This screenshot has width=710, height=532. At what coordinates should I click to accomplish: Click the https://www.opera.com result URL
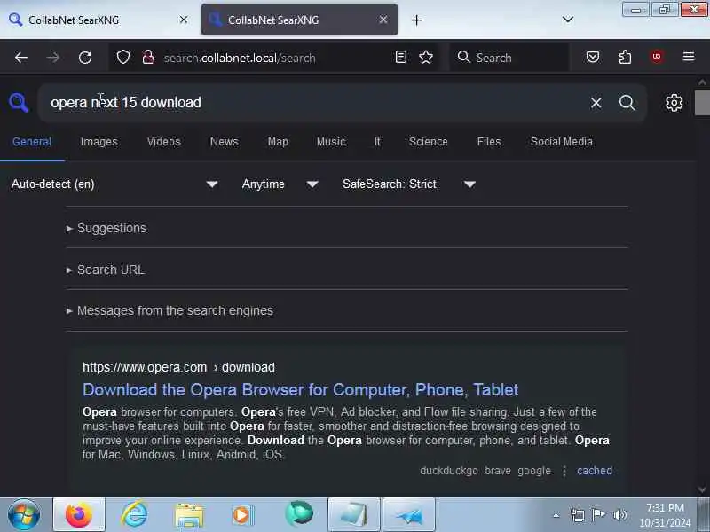click(178, 367)
